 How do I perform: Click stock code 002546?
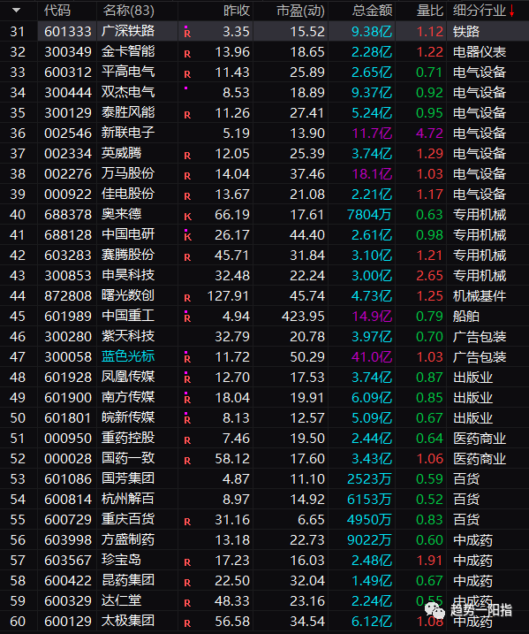pyautogui.click(x=68, y=133)
